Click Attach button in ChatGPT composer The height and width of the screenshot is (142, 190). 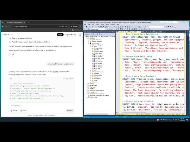coord(14,111)
